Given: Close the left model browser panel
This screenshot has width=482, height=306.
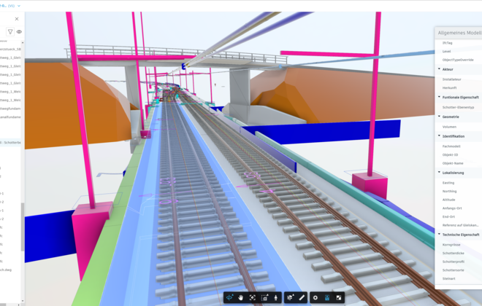Looking at the screenshot, I should [x=17, y=19].
